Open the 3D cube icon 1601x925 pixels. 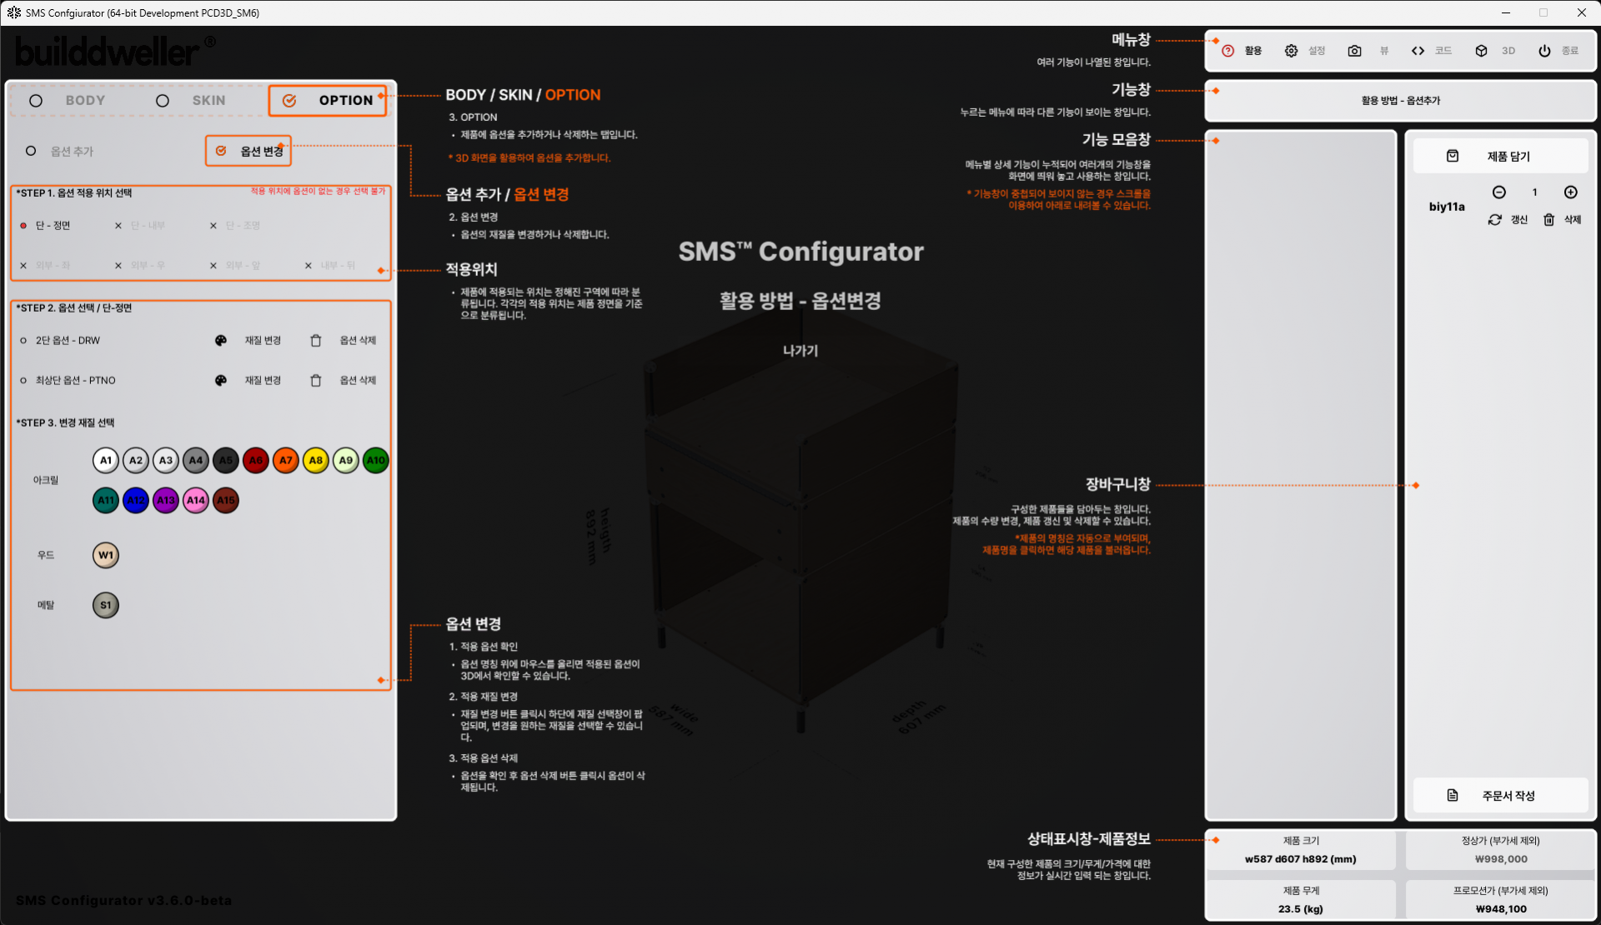coord(1481,51)
